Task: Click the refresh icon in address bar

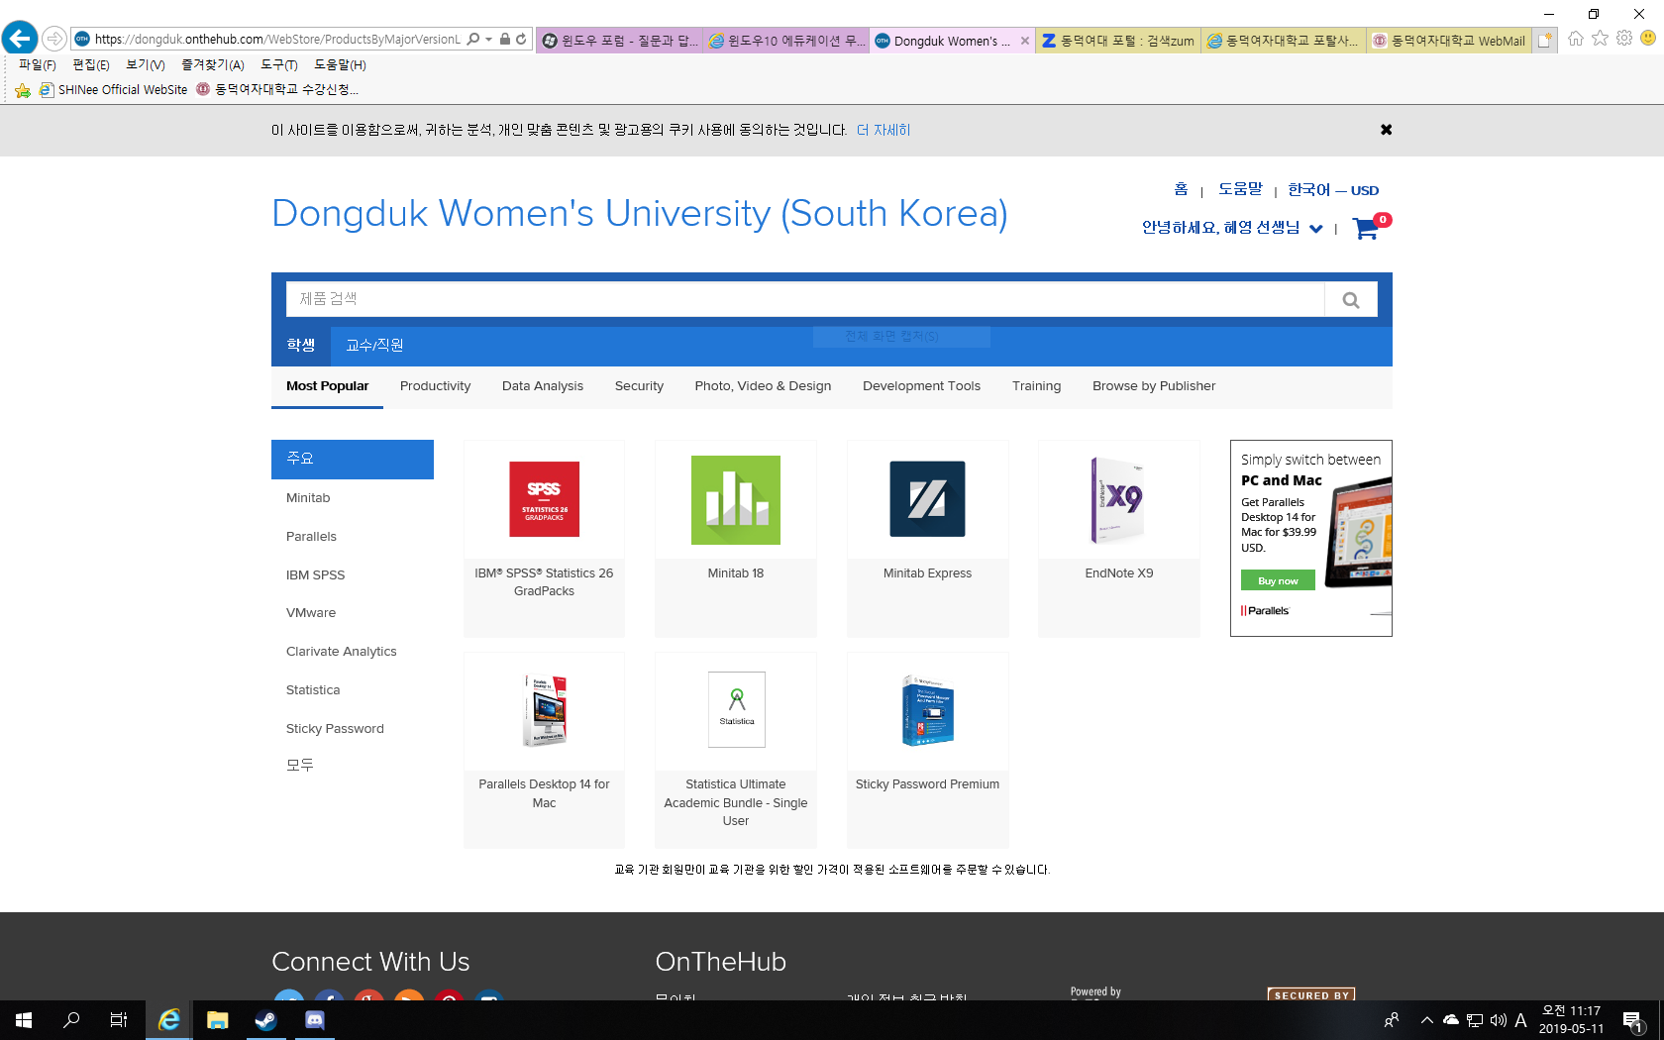Action: (x=521, y=39)
